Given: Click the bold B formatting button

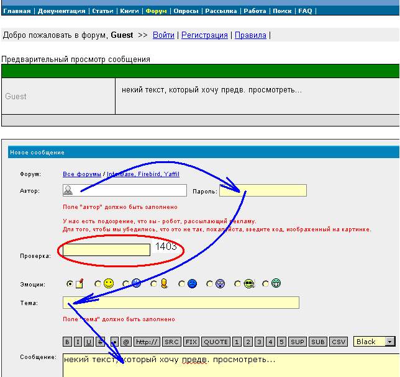Looking at the screenshot, I should tap(68, 342).
